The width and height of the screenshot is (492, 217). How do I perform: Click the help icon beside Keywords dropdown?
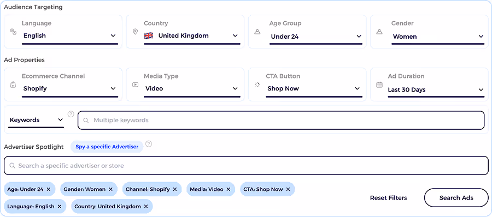(71, 114)
